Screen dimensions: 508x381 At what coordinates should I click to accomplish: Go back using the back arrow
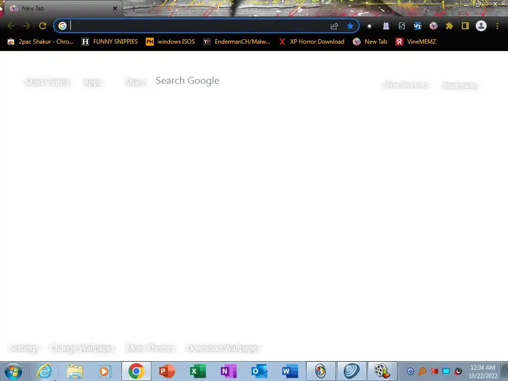11,26
